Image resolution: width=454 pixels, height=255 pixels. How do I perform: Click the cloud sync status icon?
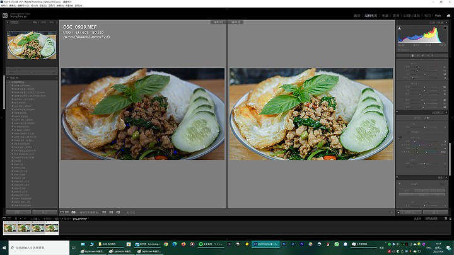[x=448, y=15]
